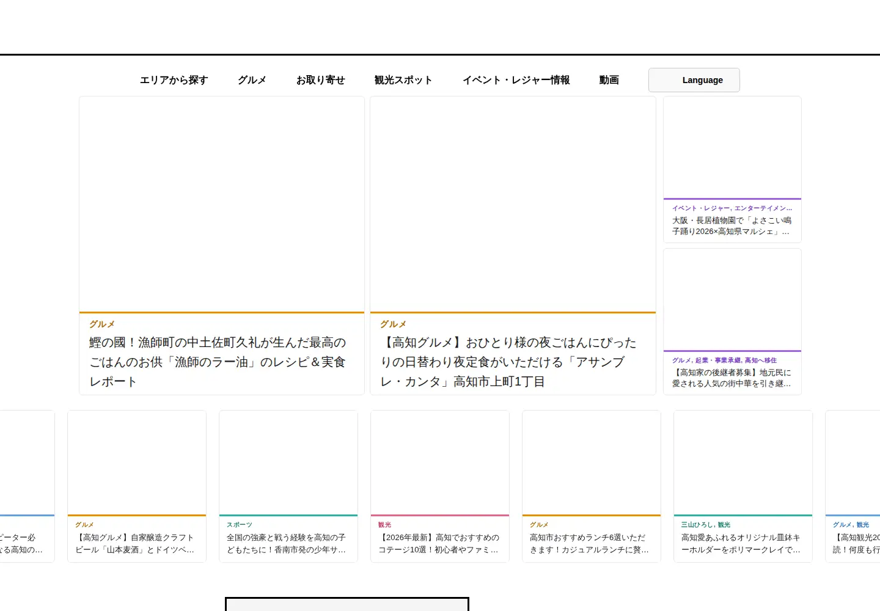This screenshot has height=611, width=880.
Task: Click the グルメ tag above アサンブレ・カンタ headline
Action: 393,324
